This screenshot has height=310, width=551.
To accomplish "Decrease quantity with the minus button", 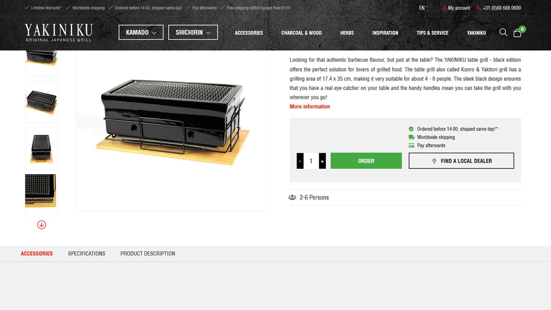I will (x=300, y=161).
